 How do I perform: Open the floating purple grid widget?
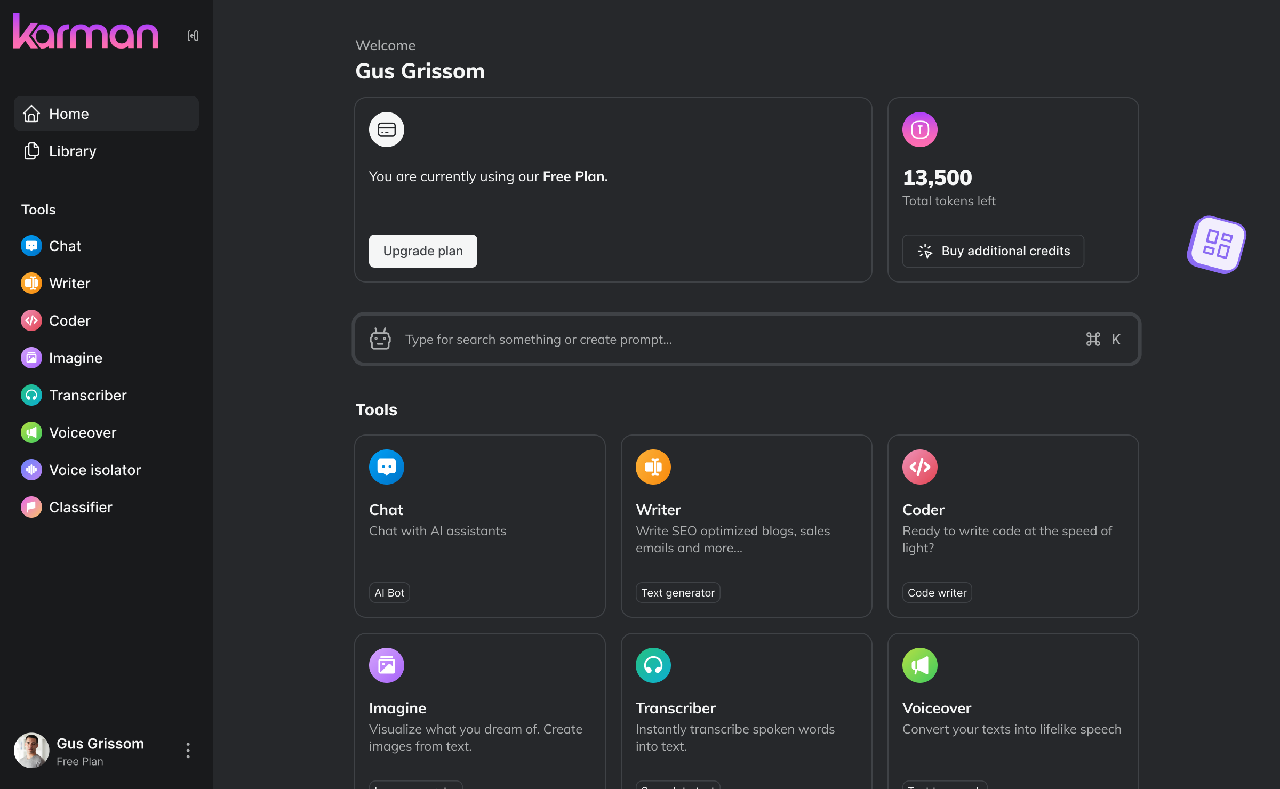[1217, 245]
